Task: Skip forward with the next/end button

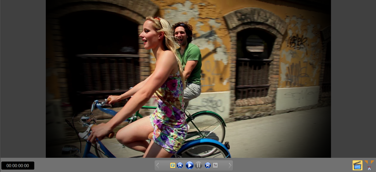Action: click(x=208, y=165)
